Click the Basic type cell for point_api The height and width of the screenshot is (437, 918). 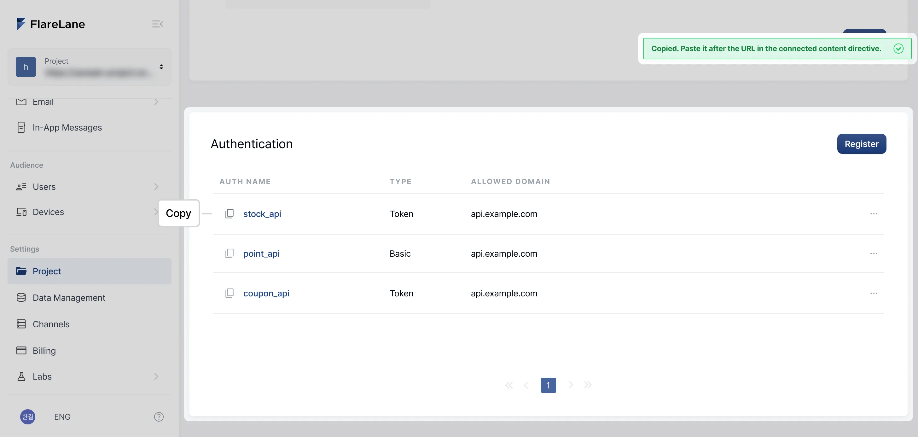point(400,253)
